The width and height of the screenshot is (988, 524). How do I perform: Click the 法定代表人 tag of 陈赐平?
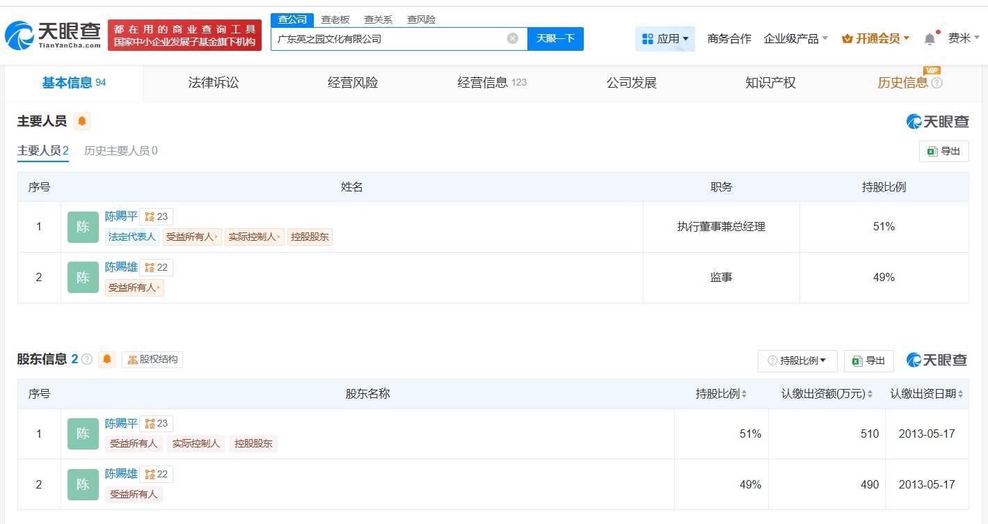coord(132,237)
